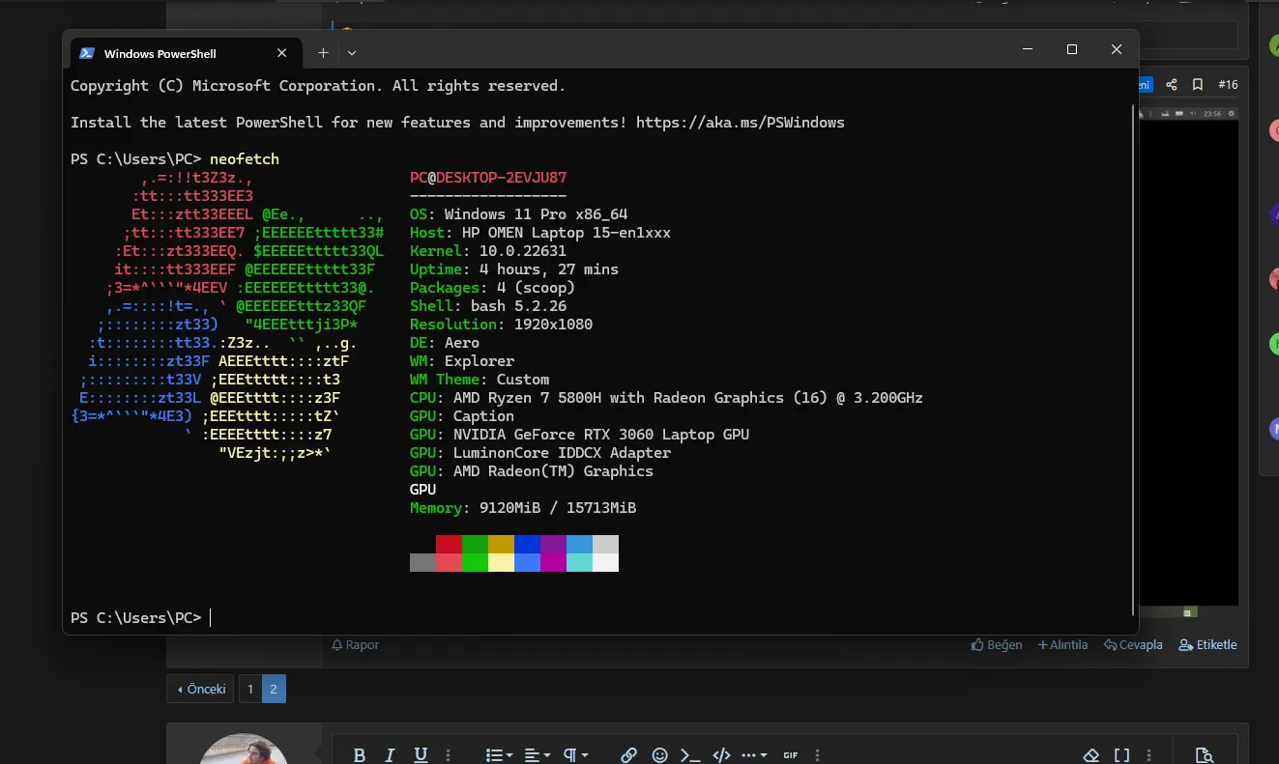Open the #16 post permalink

[x=1228, y=85]
